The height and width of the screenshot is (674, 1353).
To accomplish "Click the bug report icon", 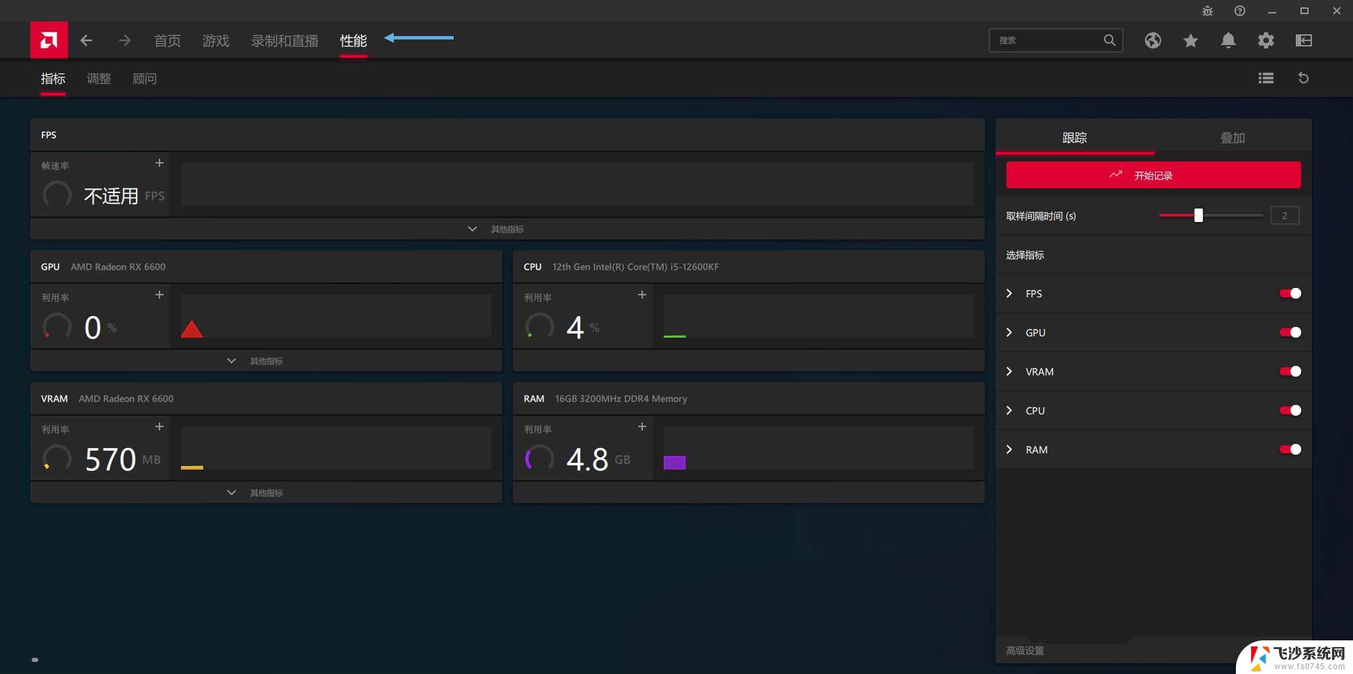I will pos(1207,11).
